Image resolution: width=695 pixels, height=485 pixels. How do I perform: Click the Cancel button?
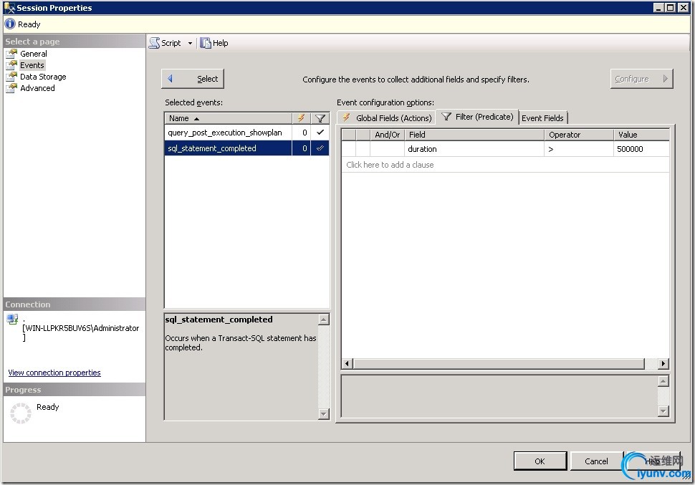596,461
